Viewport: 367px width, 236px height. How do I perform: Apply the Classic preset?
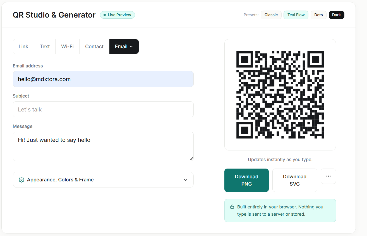click(x=271, y=15)
